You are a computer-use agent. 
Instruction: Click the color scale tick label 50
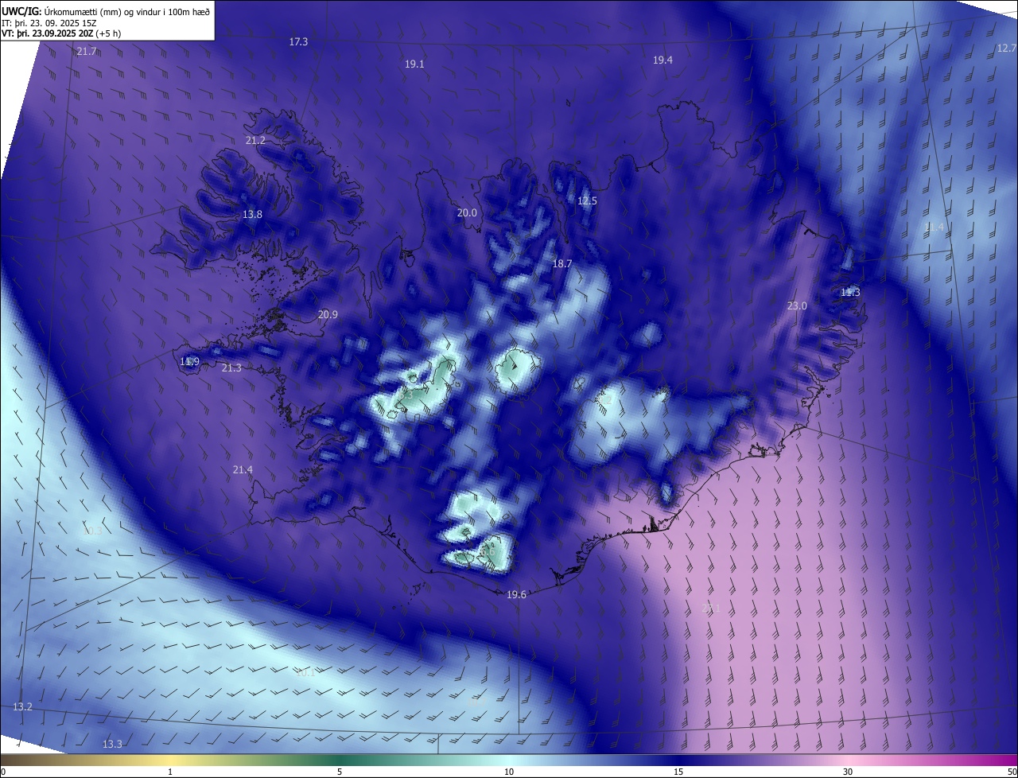pos(1012,772)
